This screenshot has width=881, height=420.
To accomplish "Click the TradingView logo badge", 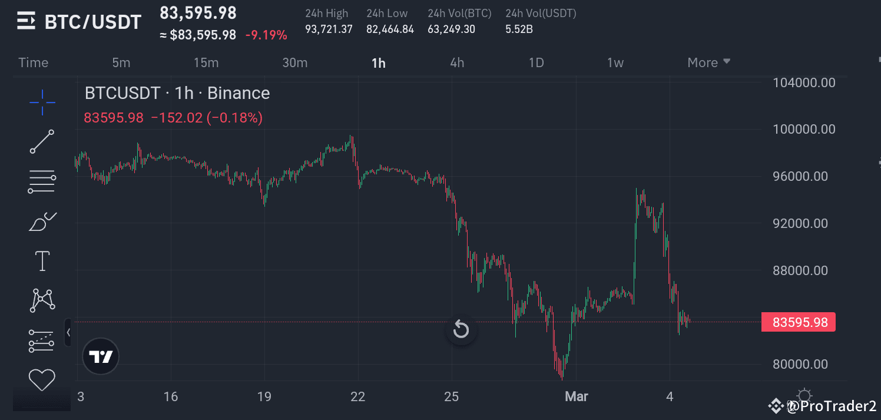I will [x=101, y=356].
